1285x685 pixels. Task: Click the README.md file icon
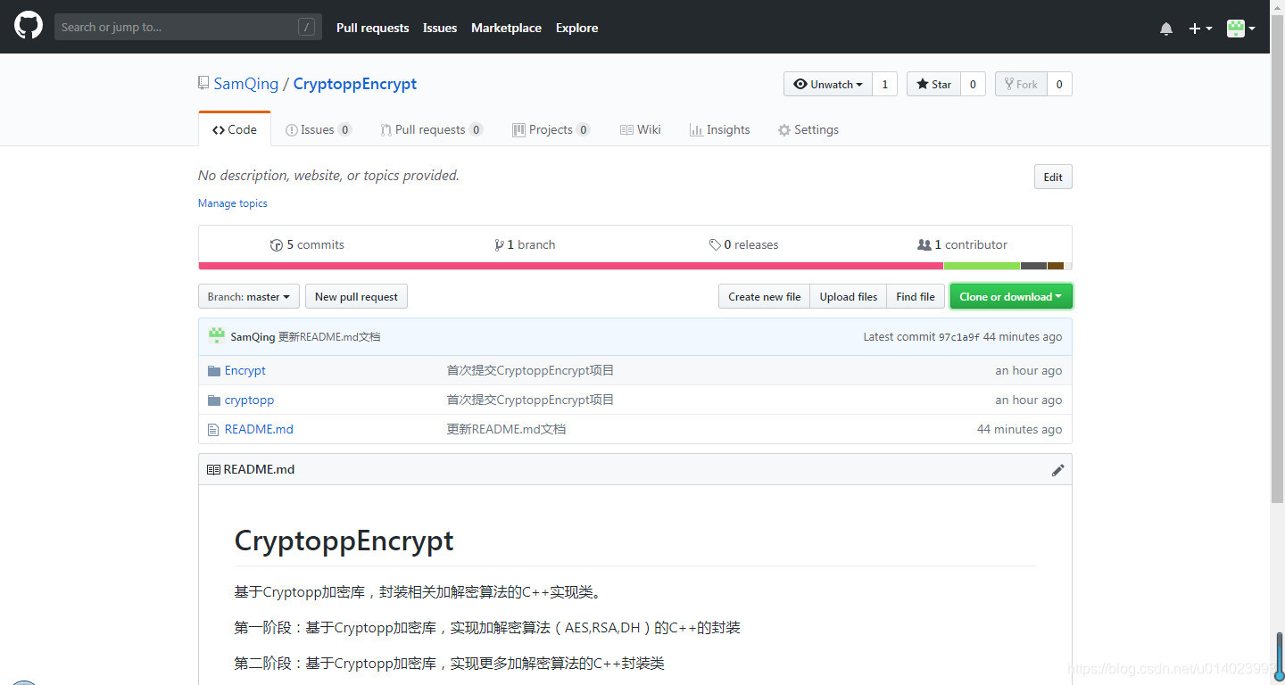pos(213,430)
